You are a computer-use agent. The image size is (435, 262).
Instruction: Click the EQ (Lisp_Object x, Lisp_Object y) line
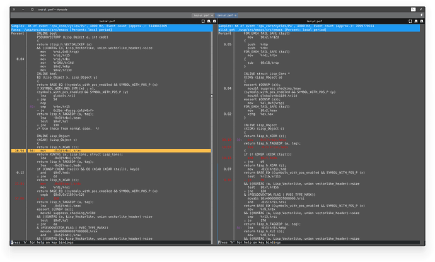coord(67,77)
